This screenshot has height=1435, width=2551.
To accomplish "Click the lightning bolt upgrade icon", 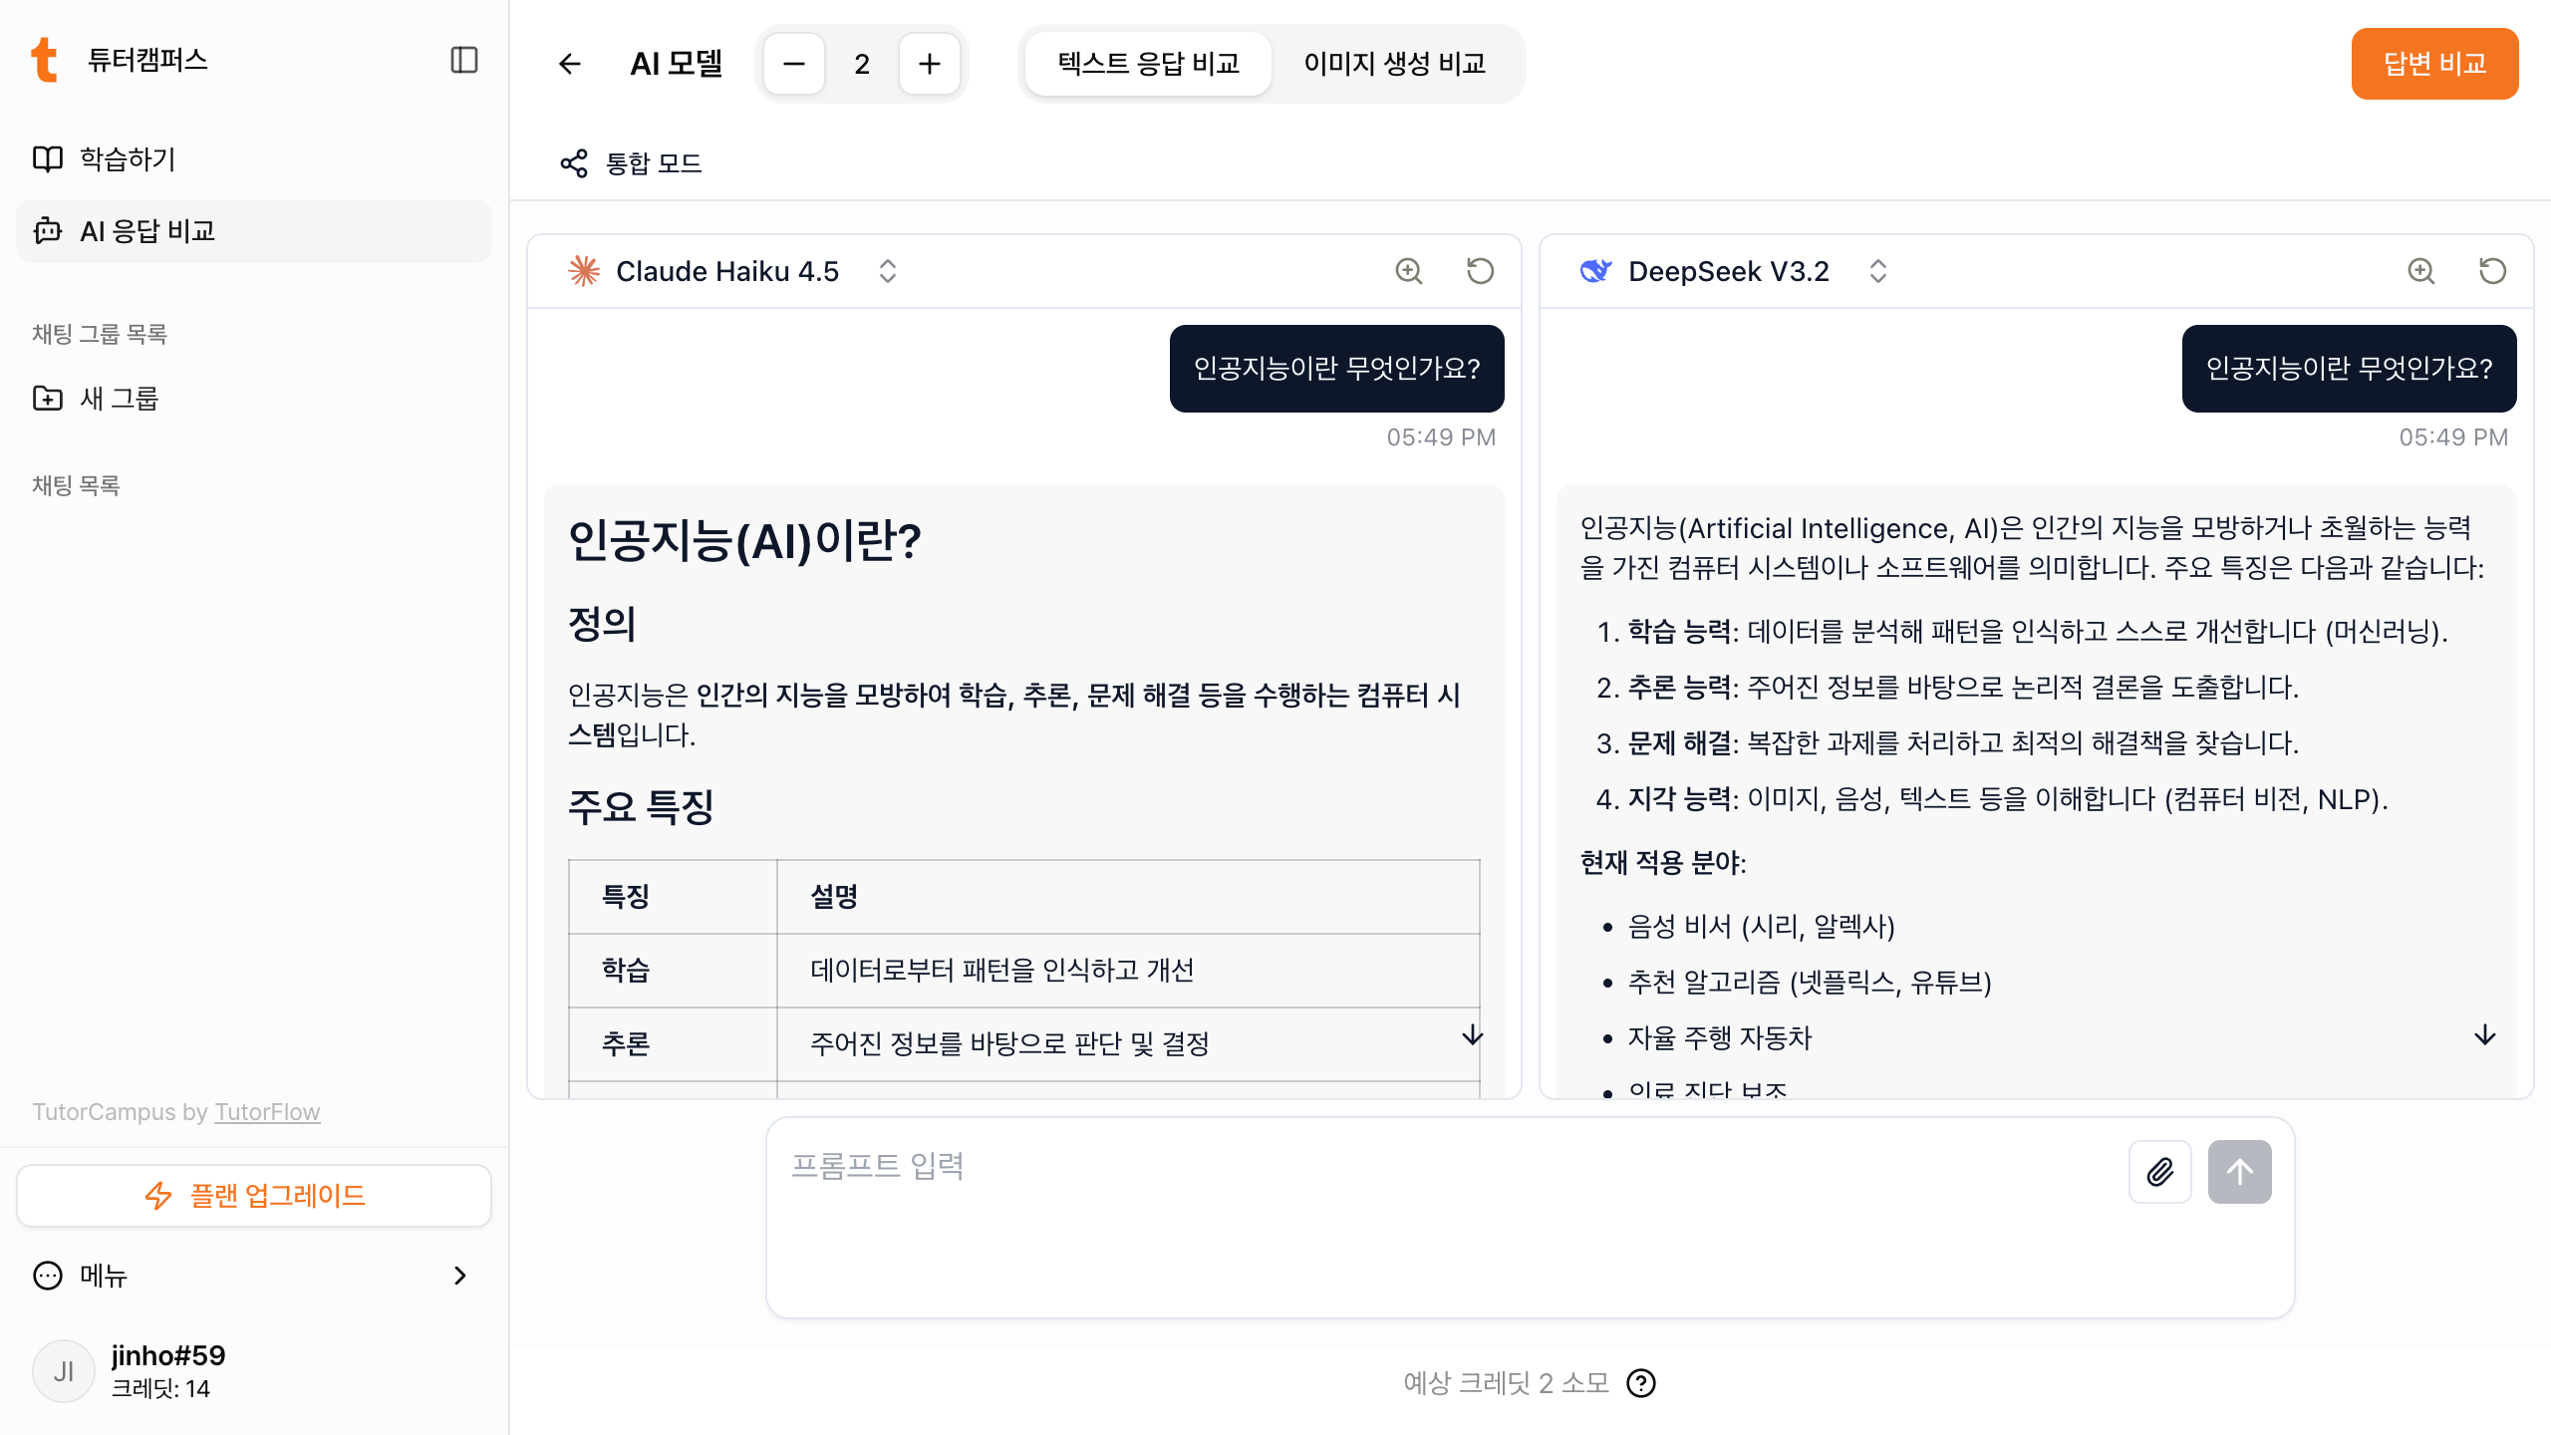I will coord(158,1196).
